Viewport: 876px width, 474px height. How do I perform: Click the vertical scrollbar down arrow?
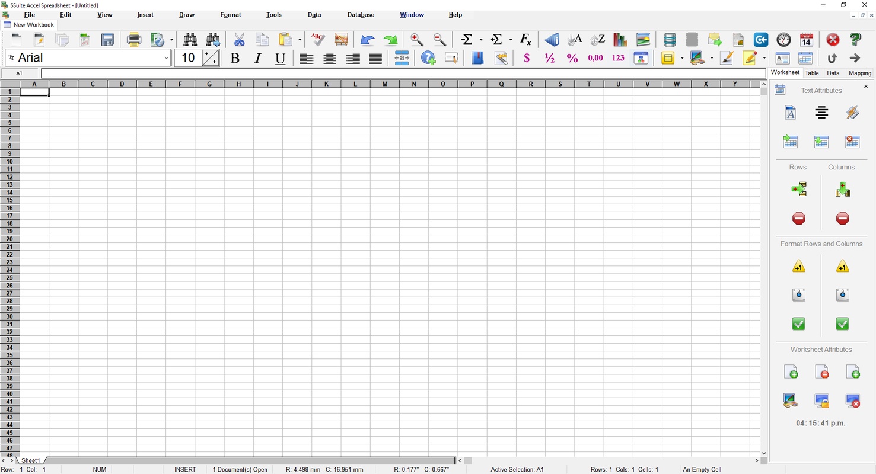click(x=763, y=453)
